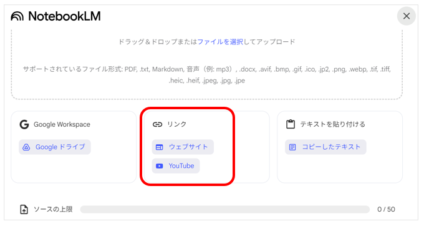Click the NotebookLM logo icon
This screenshot has height=226, width=424.
pos(17,16)
